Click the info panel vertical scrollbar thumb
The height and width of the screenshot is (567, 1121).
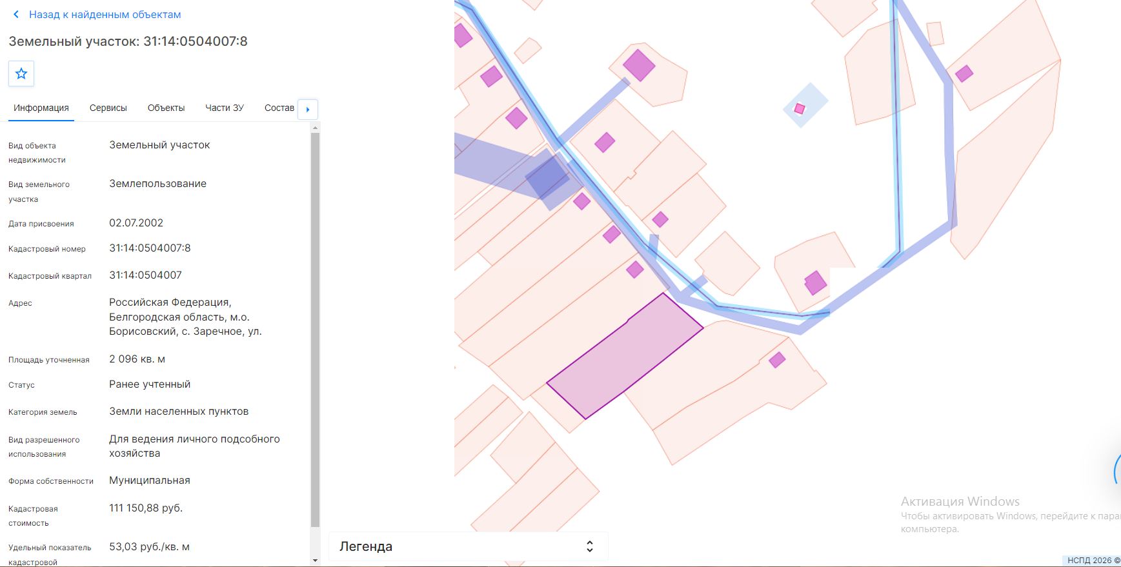pos(315,330)
